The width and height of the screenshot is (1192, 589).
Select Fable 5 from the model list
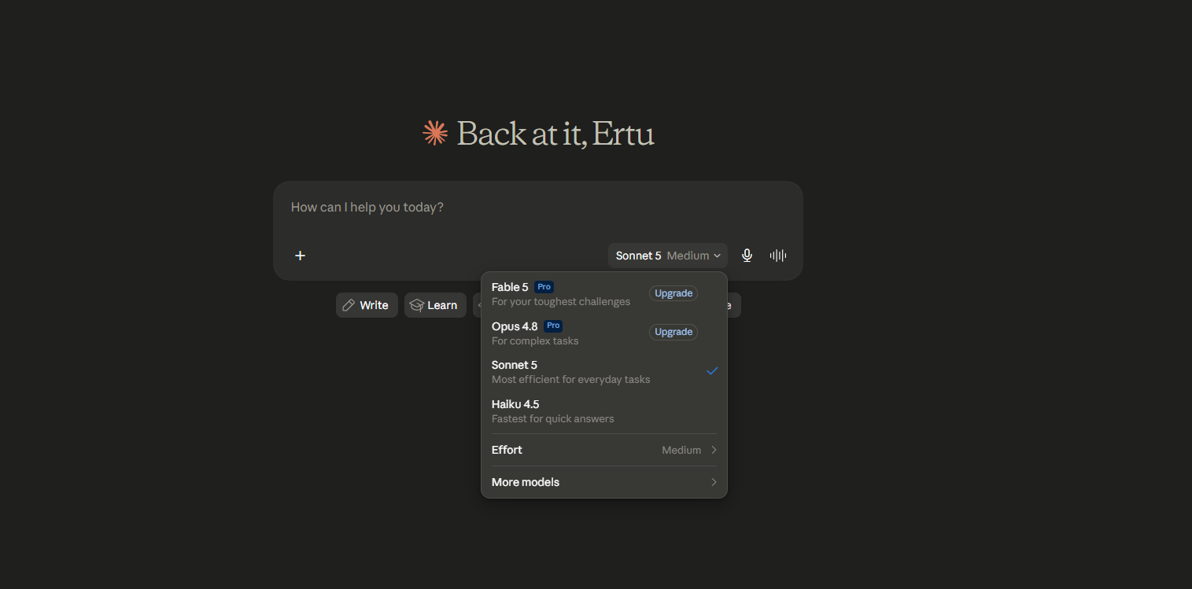click(604, 293)
